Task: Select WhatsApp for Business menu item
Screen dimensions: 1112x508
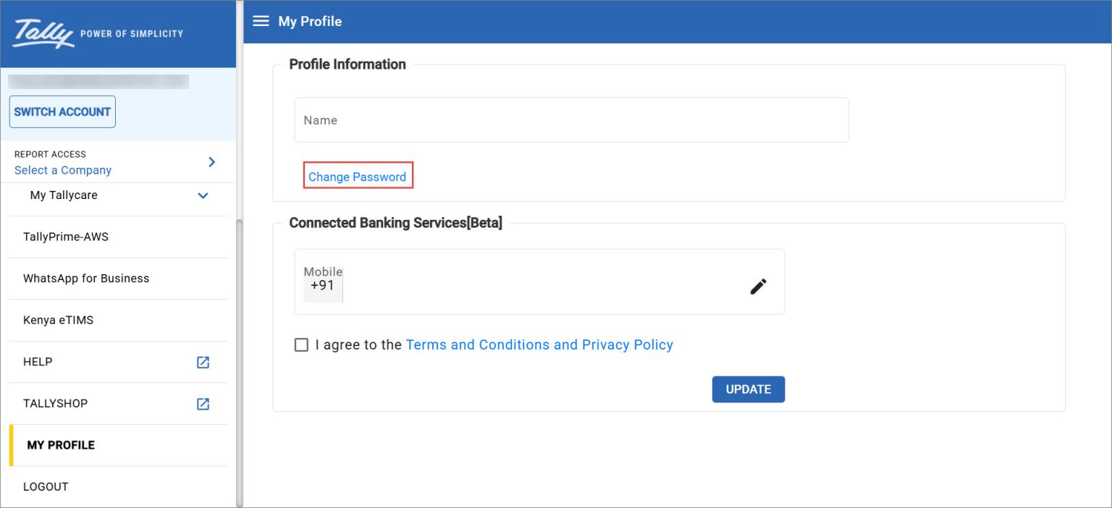Action: click(x=86, y=279)
